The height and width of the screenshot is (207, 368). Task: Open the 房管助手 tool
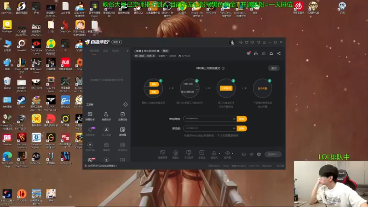pos(106,116)
